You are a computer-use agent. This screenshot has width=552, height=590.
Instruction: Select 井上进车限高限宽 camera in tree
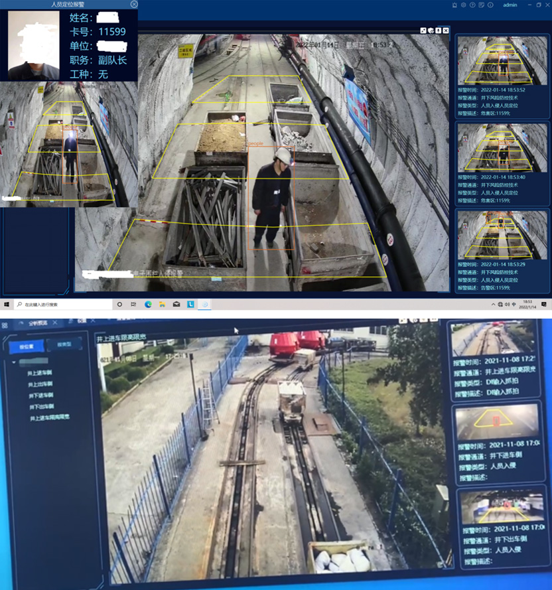[x=48, y=417]
